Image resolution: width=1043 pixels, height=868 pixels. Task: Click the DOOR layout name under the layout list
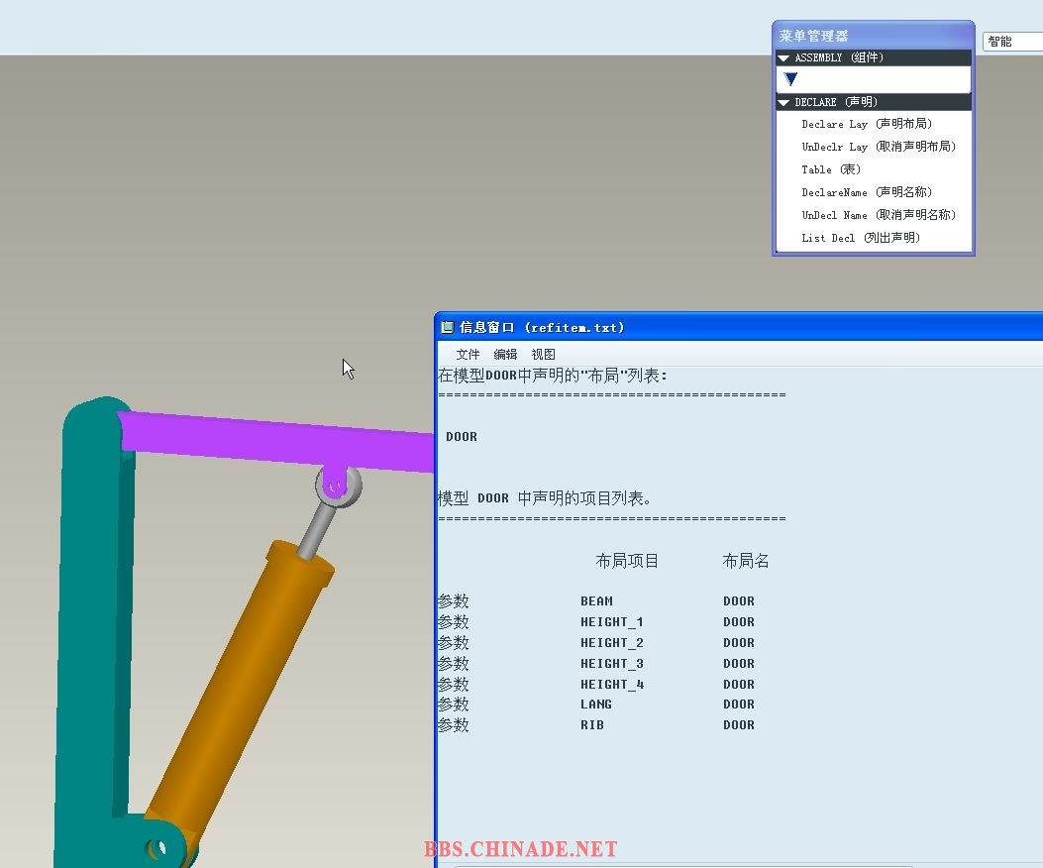click(x=462, y=437)
